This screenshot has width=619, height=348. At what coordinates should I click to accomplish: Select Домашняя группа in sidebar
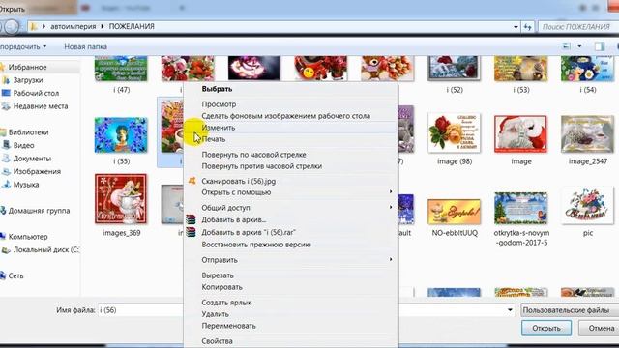(x=39, y=211)
